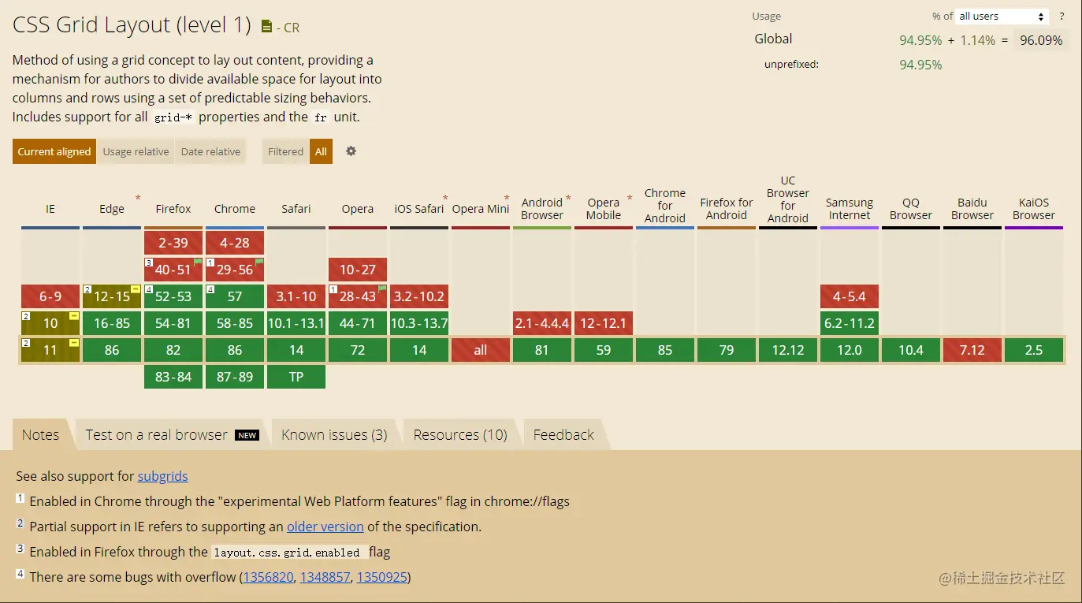Select Samsung Internet 4-5.4 cell
Viewport: 1082px width, 603px height.
(x=850, y=296)
